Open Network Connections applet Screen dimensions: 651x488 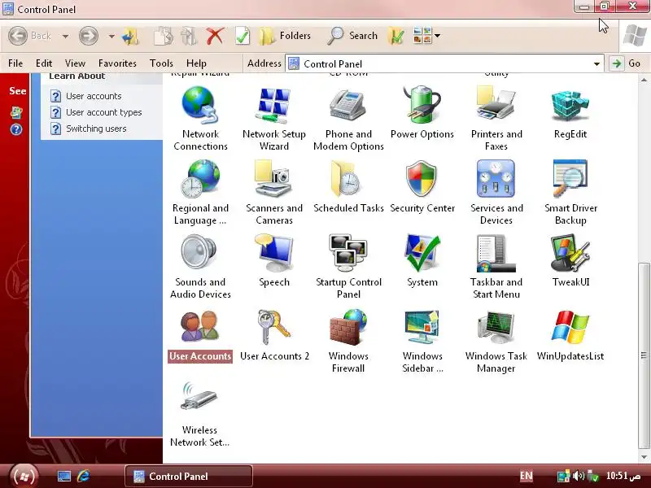[x=200, y=118]
